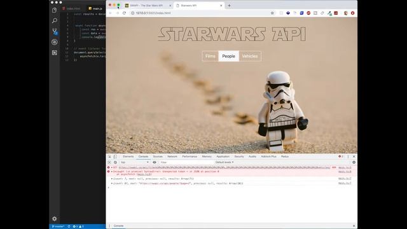Switch to the Network DevTools tab
The width and height of the screenshot is (407, 229).
(172, 156)
